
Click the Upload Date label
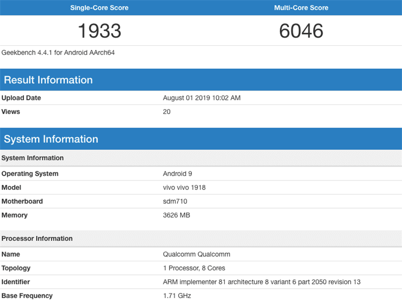[21, 98]
